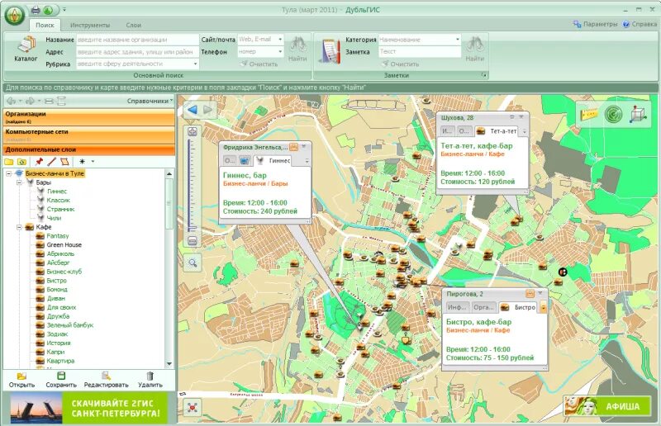Click the Редактировать button
Viewport: 661px width, 426px height.
107,380
